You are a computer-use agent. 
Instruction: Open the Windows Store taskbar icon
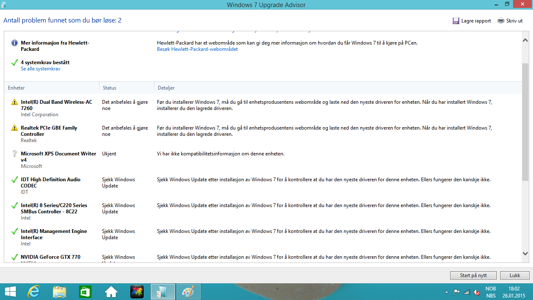tap(85, 292)
